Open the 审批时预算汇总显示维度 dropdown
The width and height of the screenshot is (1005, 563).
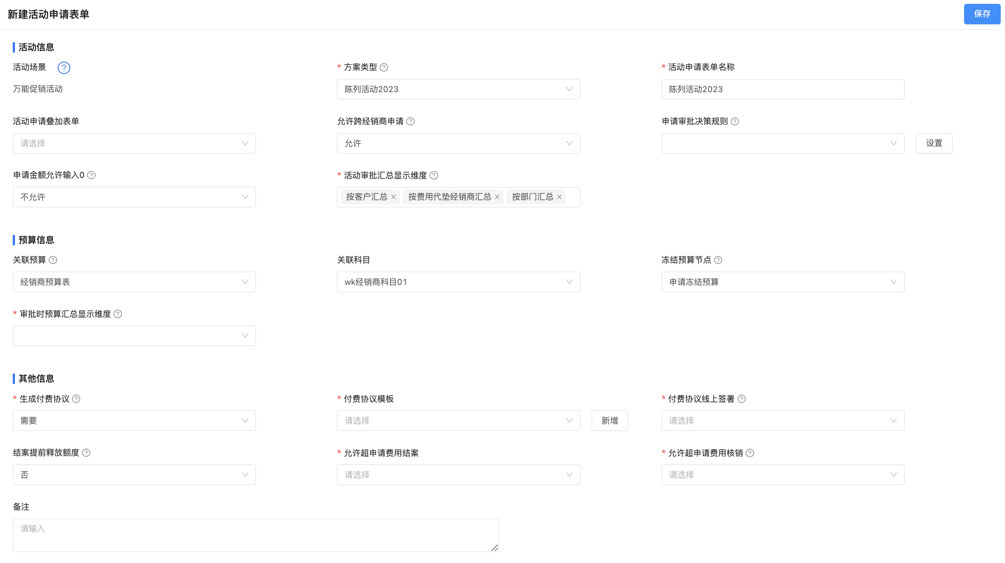[134, 336]
